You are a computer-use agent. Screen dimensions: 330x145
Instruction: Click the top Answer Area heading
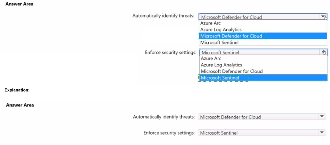point(19,4)
